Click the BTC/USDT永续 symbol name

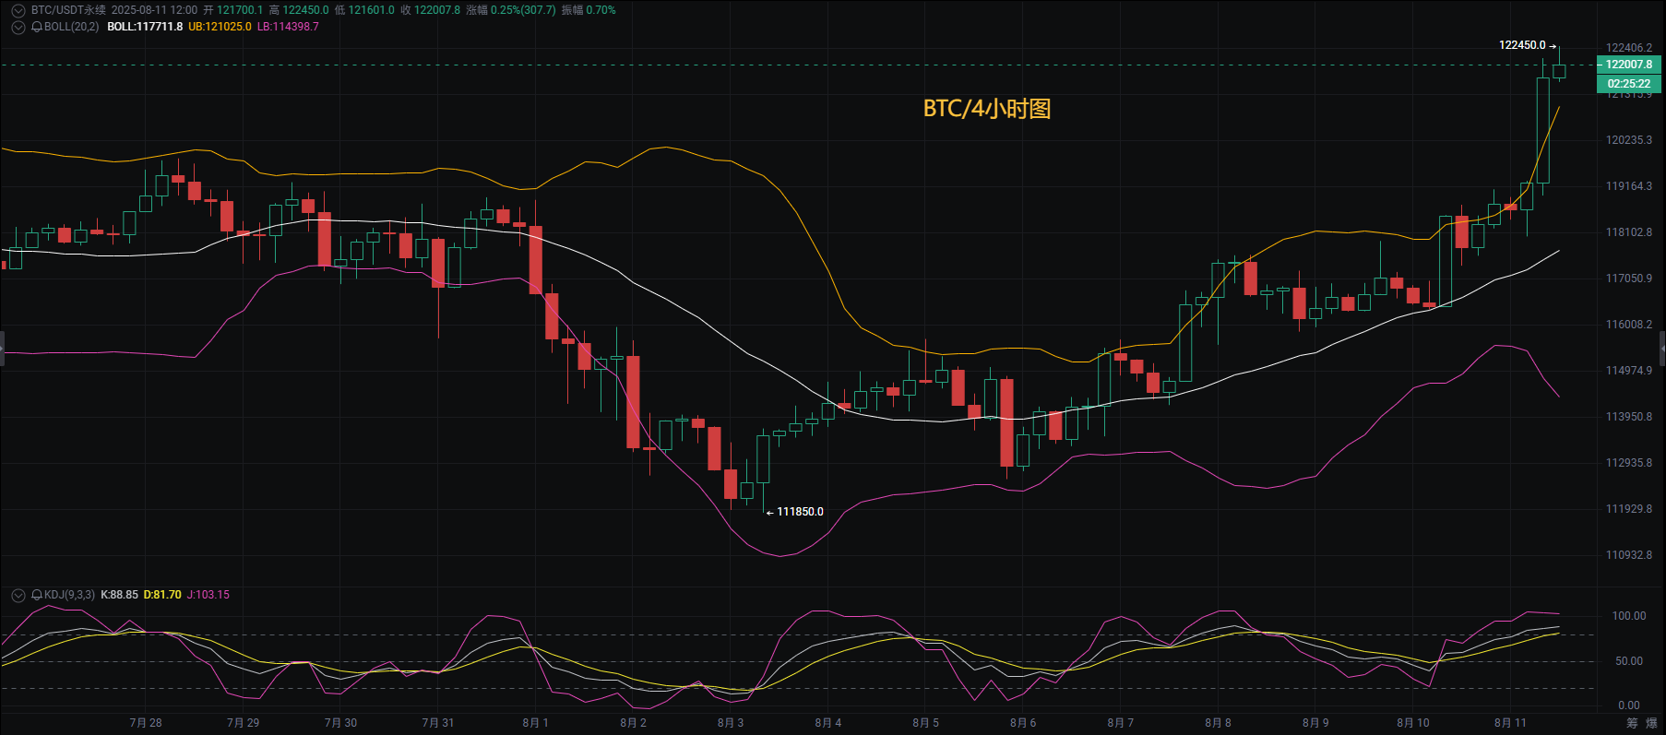pyautogui.click(x=68, y=10)
